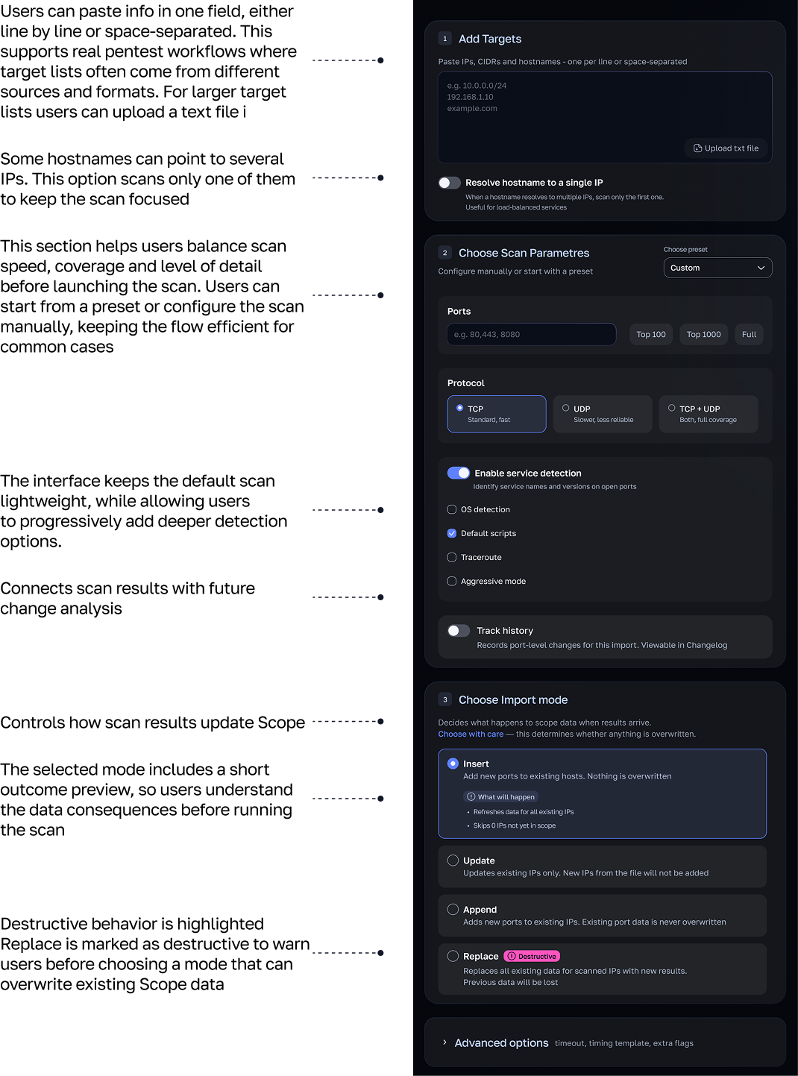Image resolution: width=798 pixels, height=1076 pixels.
Task: Click the Upload txt file button
Action: pos(726,148)
